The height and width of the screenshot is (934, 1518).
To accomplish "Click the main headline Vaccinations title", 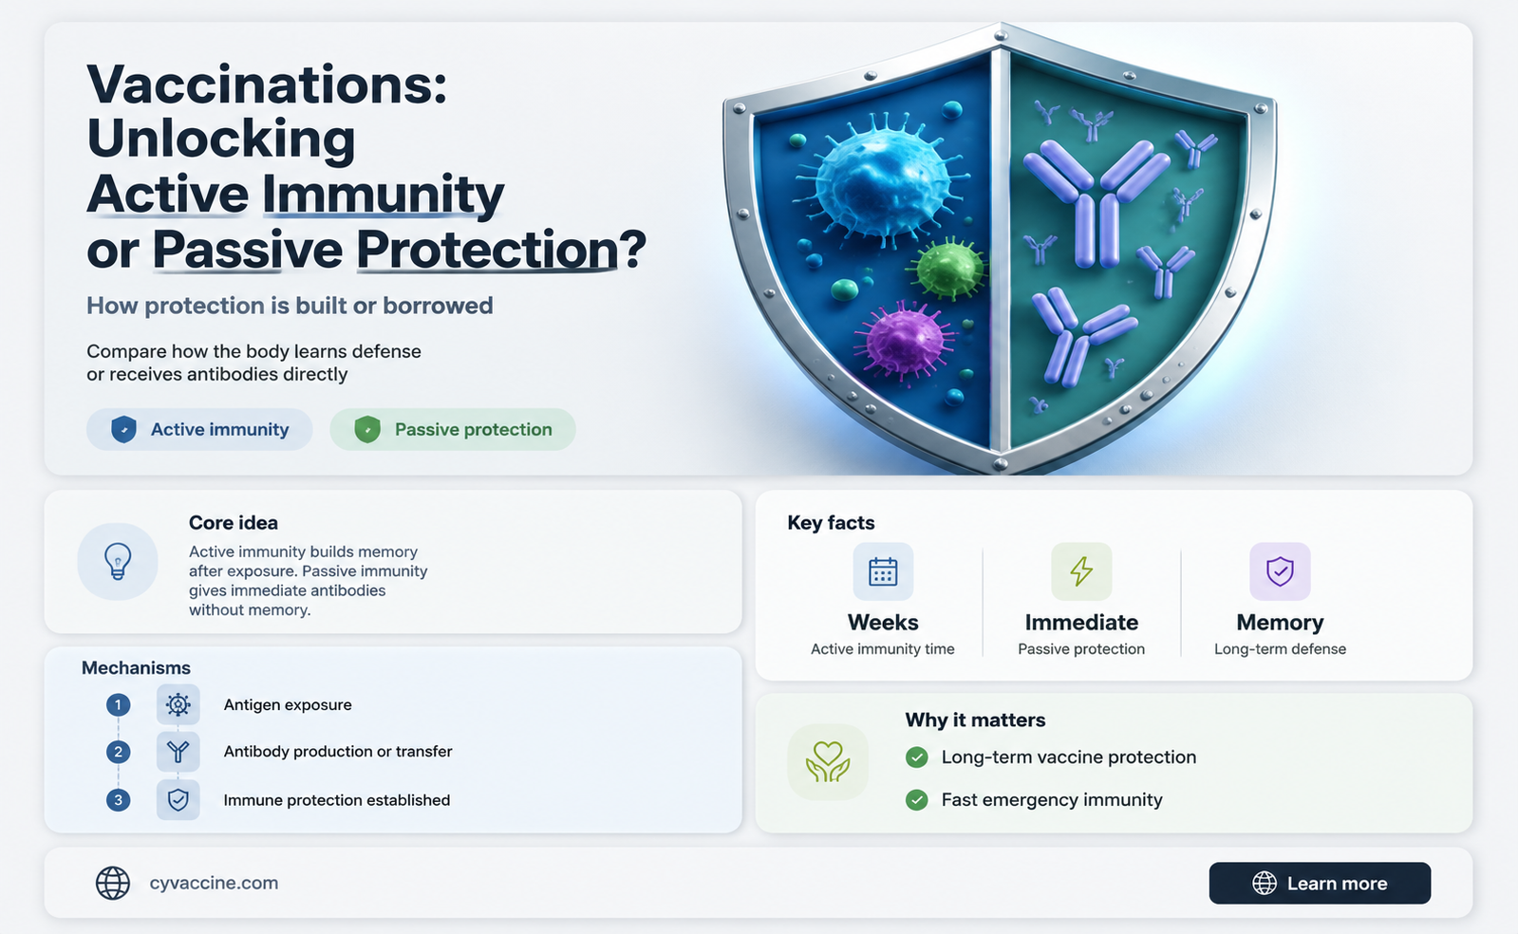I will [x=366, y=167].
